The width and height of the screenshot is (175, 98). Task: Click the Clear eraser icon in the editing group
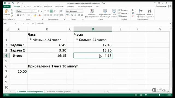coord(133,16)
